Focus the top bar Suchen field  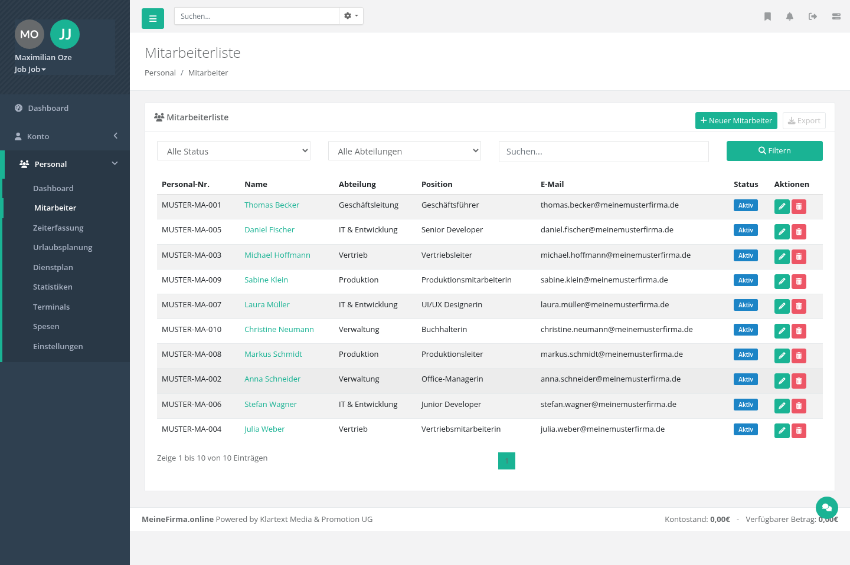click(x=256, y=16)
